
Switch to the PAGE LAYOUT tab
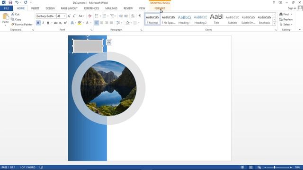tap(69, 8)
